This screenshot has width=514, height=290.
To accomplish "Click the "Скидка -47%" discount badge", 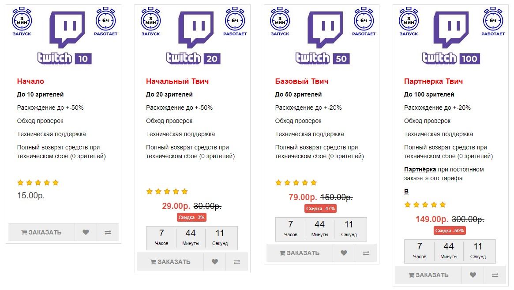I will (320, 208).
